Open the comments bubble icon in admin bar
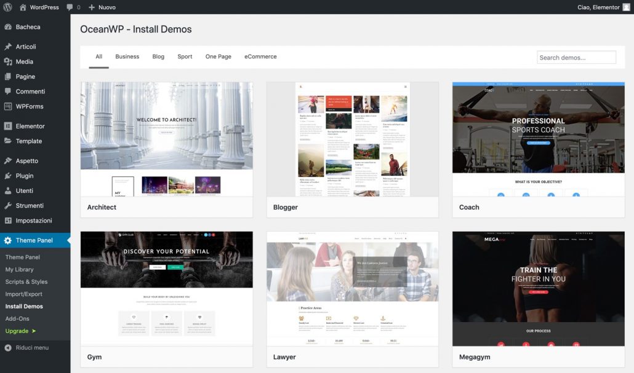634x373 pixels. [x=70, y=7]
